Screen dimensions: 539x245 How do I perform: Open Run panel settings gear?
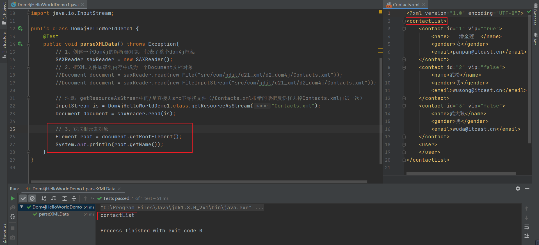click(518, 189)
